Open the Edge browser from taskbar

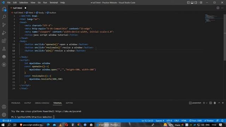[48, 125]
